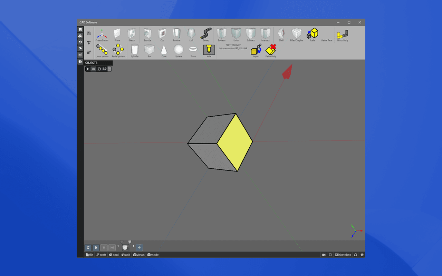Click the target icon beside S:0
The image size is (442, 276).
tap(99, 69)
